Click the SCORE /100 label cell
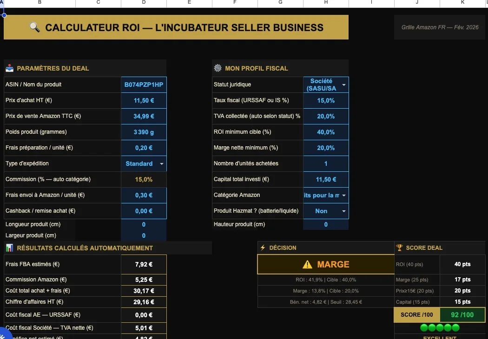Viewport: 488px width, 339px height. click(x=417, y=315)
